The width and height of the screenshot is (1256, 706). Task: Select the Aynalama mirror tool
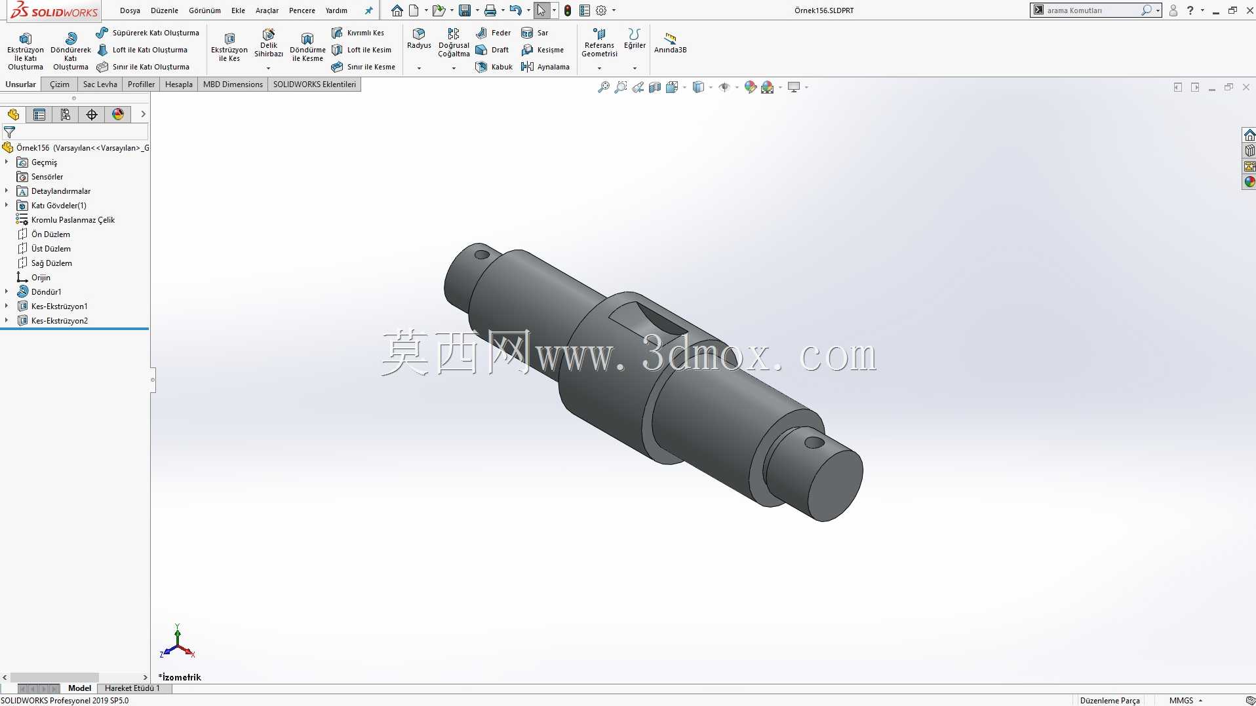pos(545,67)
